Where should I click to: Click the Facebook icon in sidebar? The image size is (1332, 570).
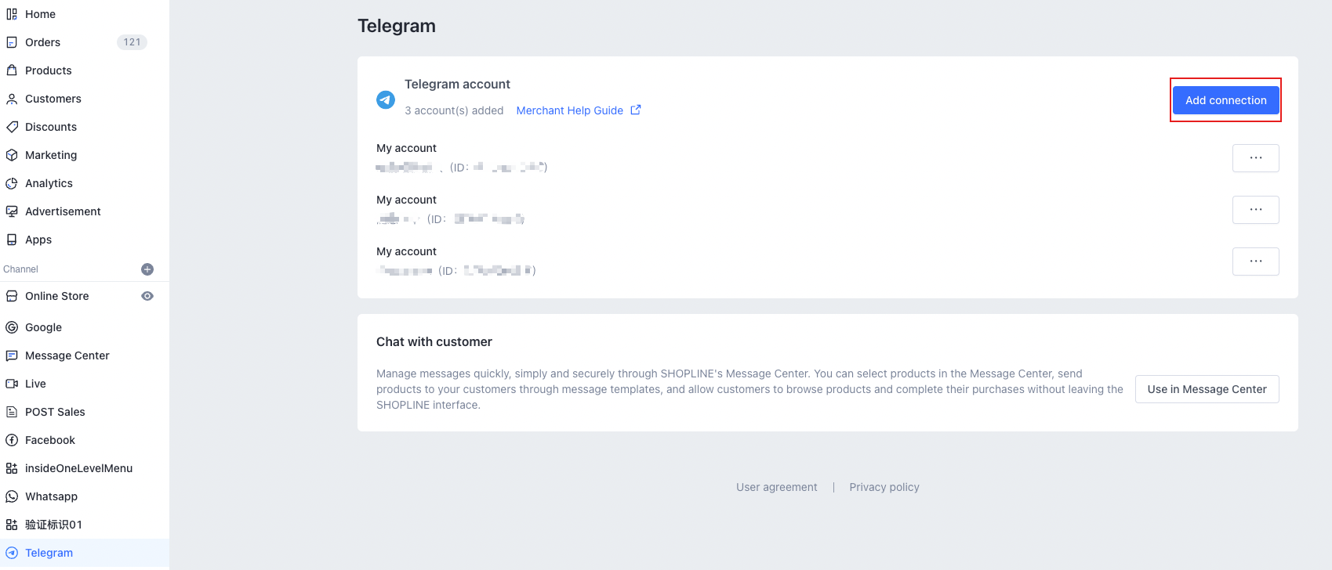click(12, 440)
